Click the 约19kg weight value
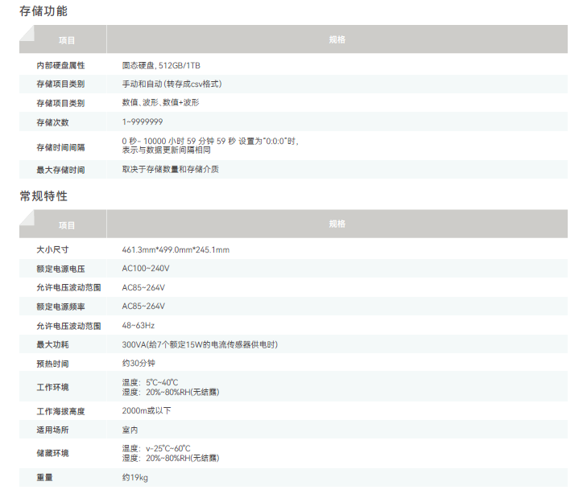 (135, 478)
